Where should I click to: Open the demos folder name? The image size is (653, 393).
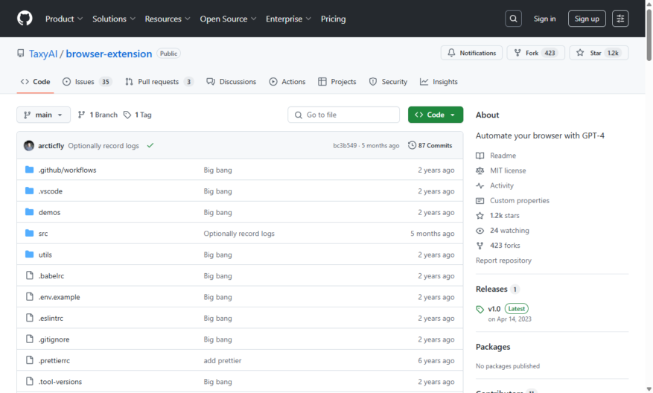[x=50, y=212]
